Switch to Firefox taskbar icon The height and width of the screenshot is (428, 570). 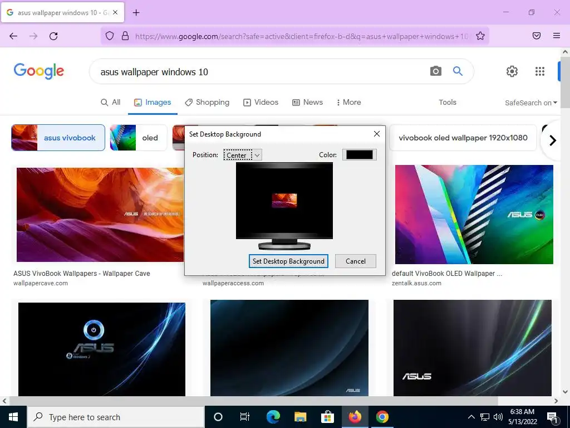tap(355, 417)
